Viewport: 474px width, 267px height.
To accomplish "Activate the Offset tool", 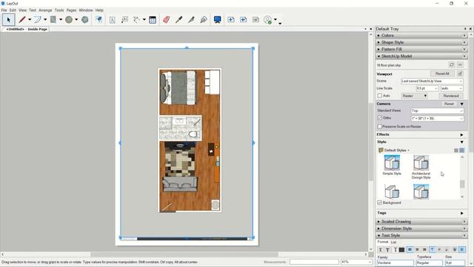I will pos(99,20).
